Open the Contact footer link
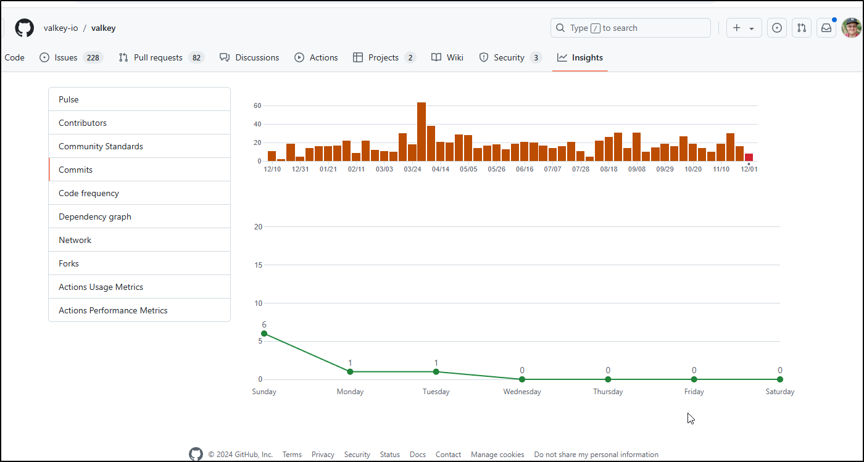The image size is (864, 462). [x=449, y=455]
